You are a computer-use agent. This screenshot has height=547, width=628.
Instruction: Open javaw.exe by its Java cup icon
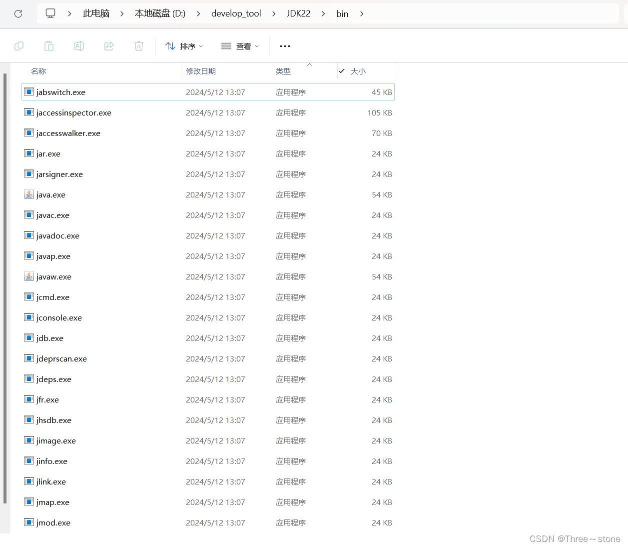pyautogui.click(x=28, y=276)
